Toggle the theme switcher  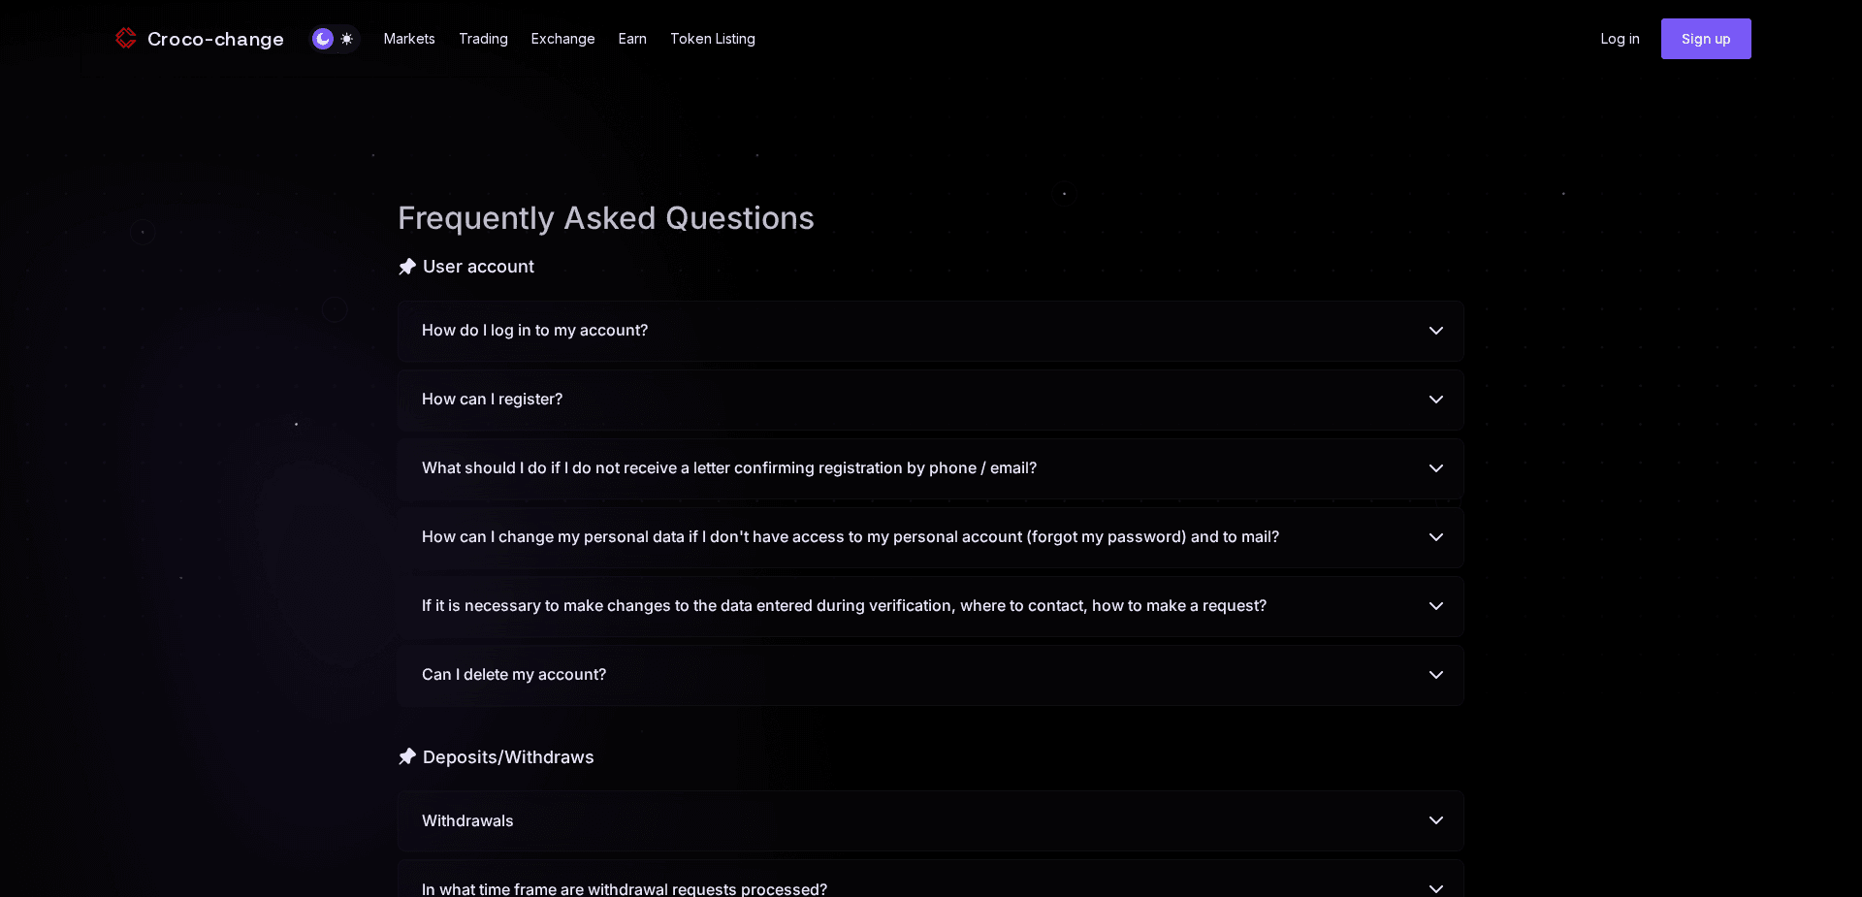point(335,39)
